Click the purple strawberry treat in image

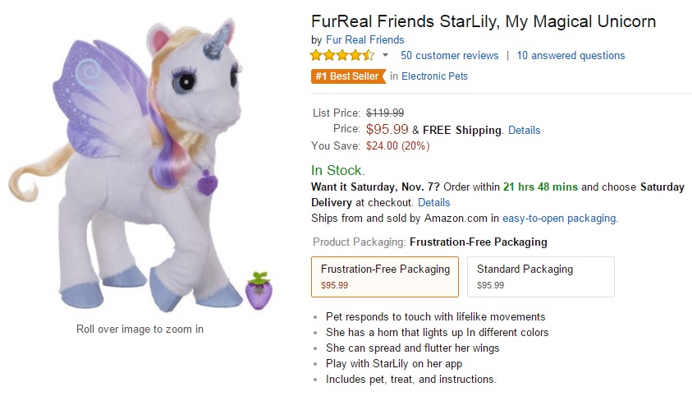(x=258, y=291)
